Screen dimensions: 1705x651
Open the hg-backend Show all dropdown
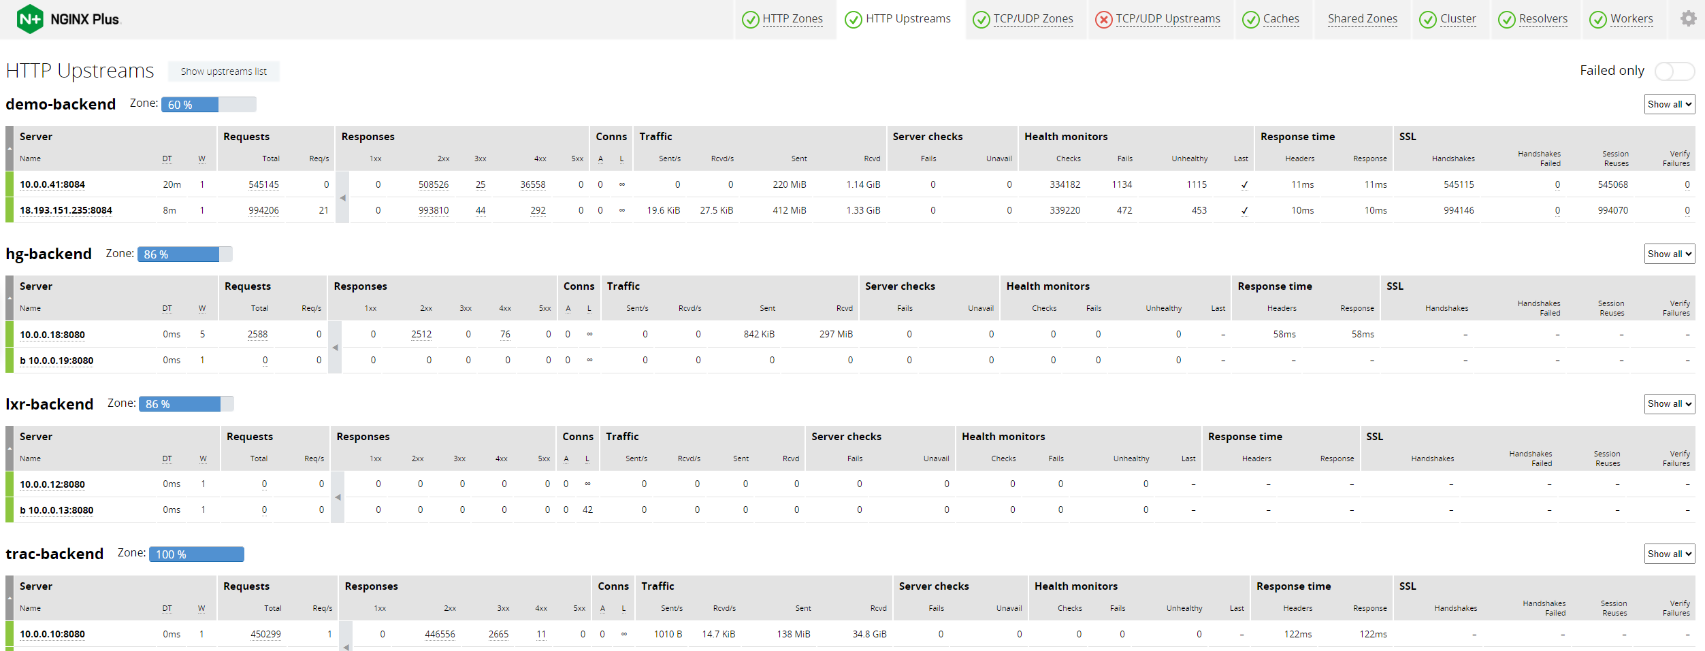click(x=1669, y=254)
